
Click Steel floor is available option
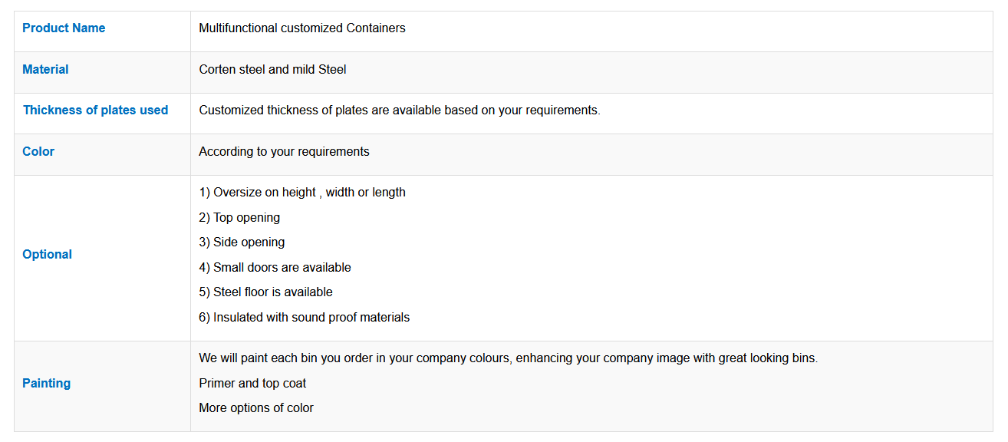click(265, 292)
